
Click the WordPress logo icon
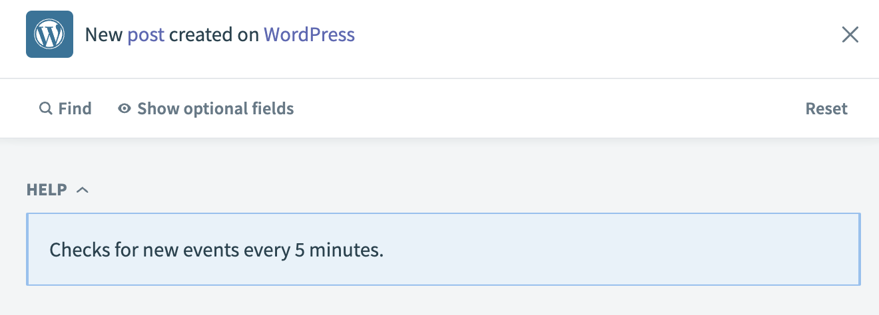point(49,35)
